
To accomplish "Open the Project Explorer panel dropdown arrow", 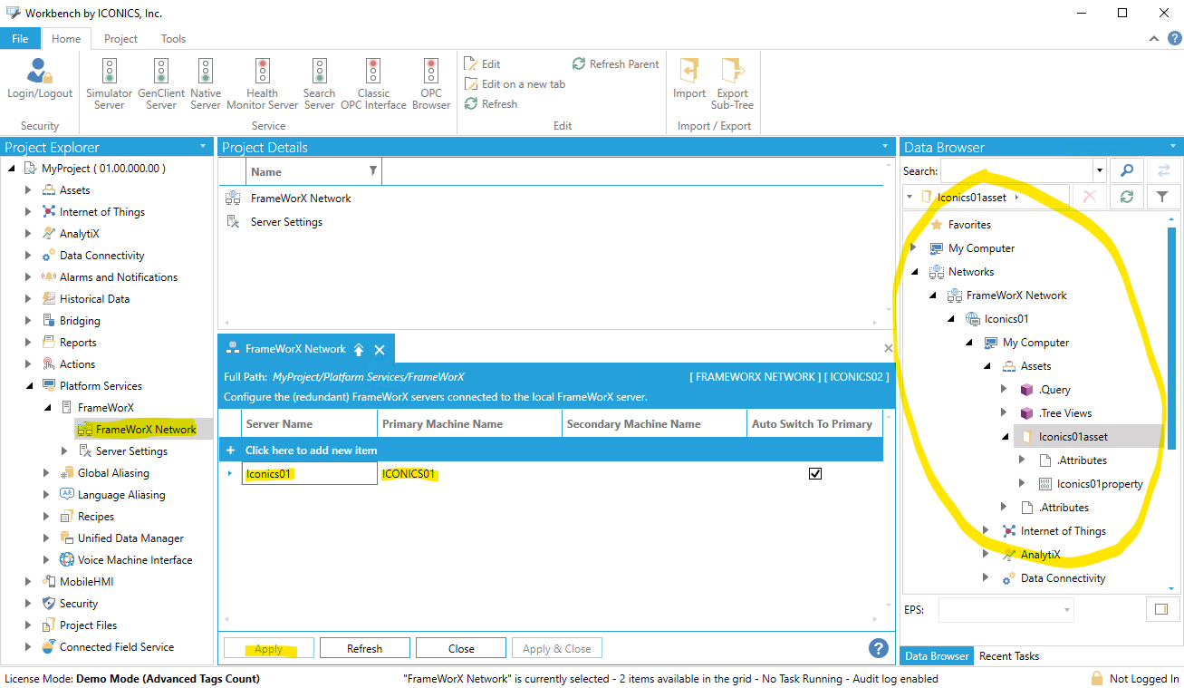I will 204,147.
